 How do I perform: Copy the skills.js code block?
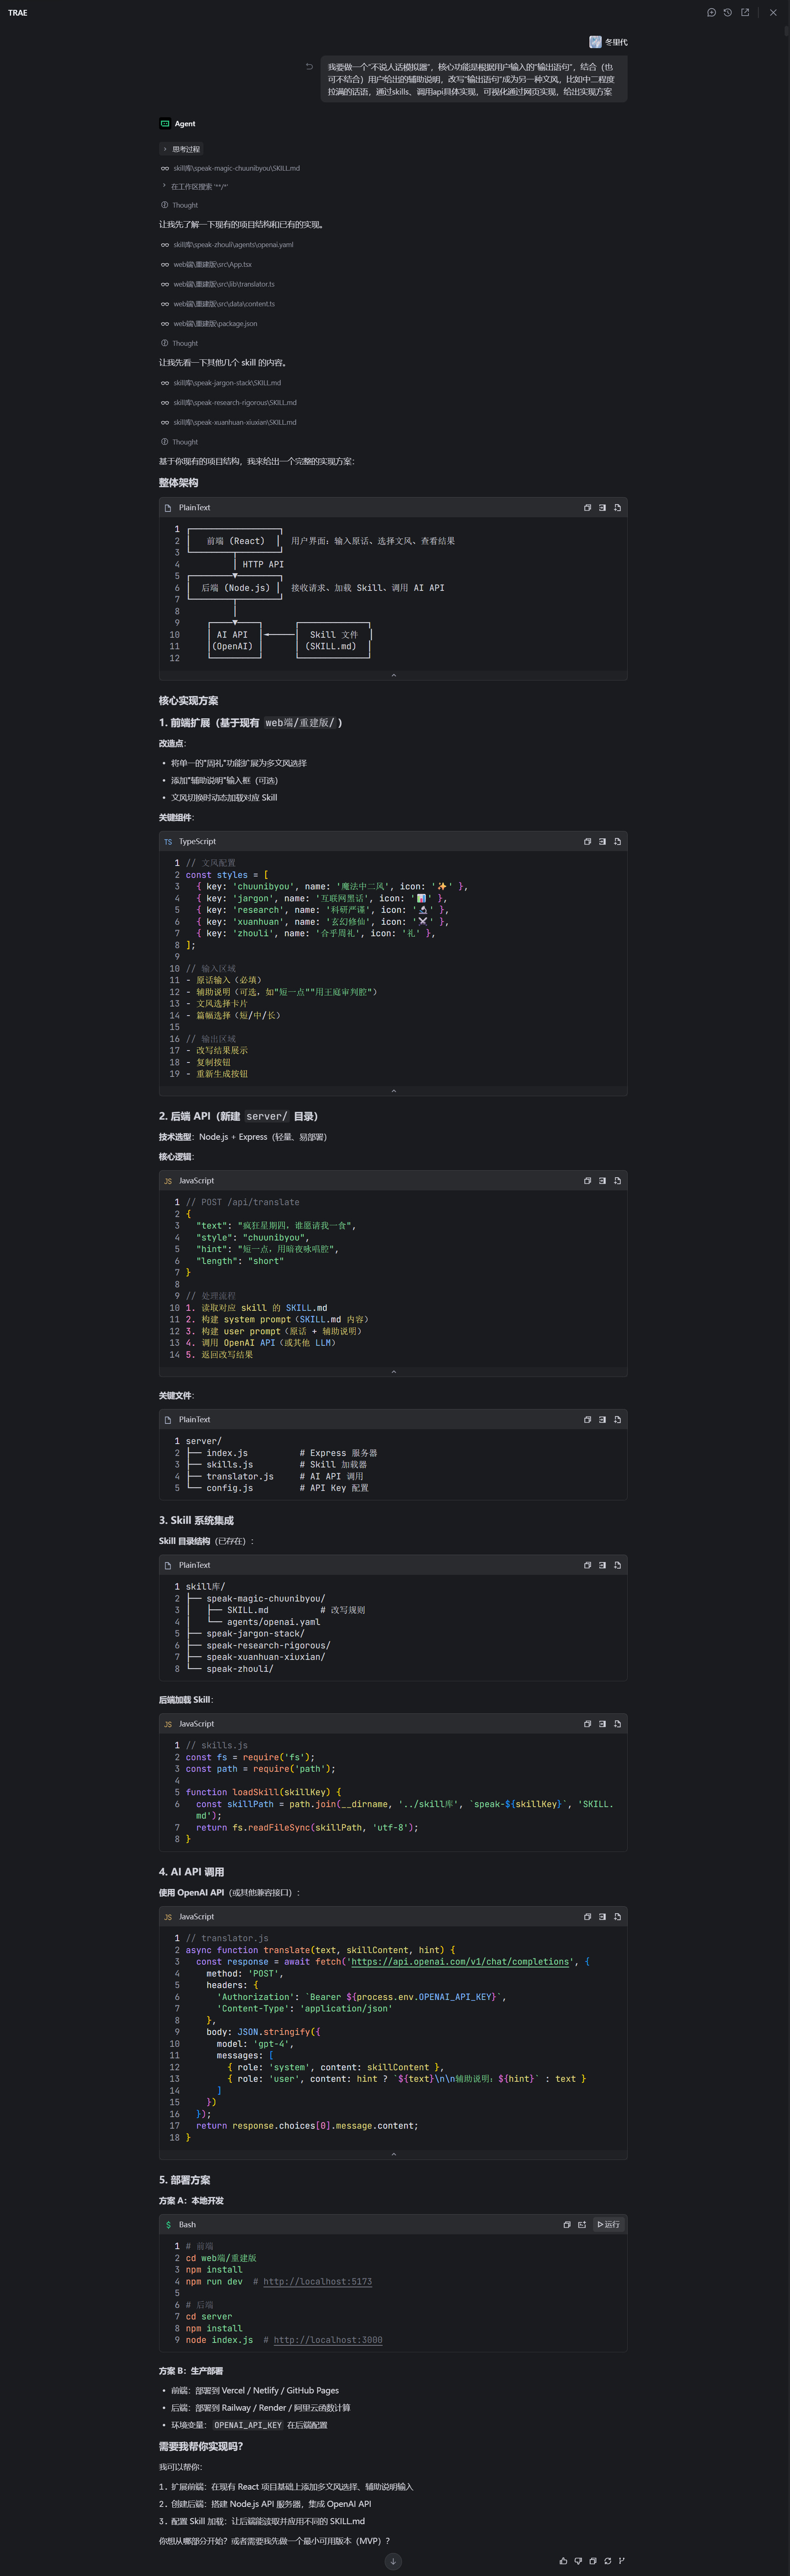point(587,1724)
